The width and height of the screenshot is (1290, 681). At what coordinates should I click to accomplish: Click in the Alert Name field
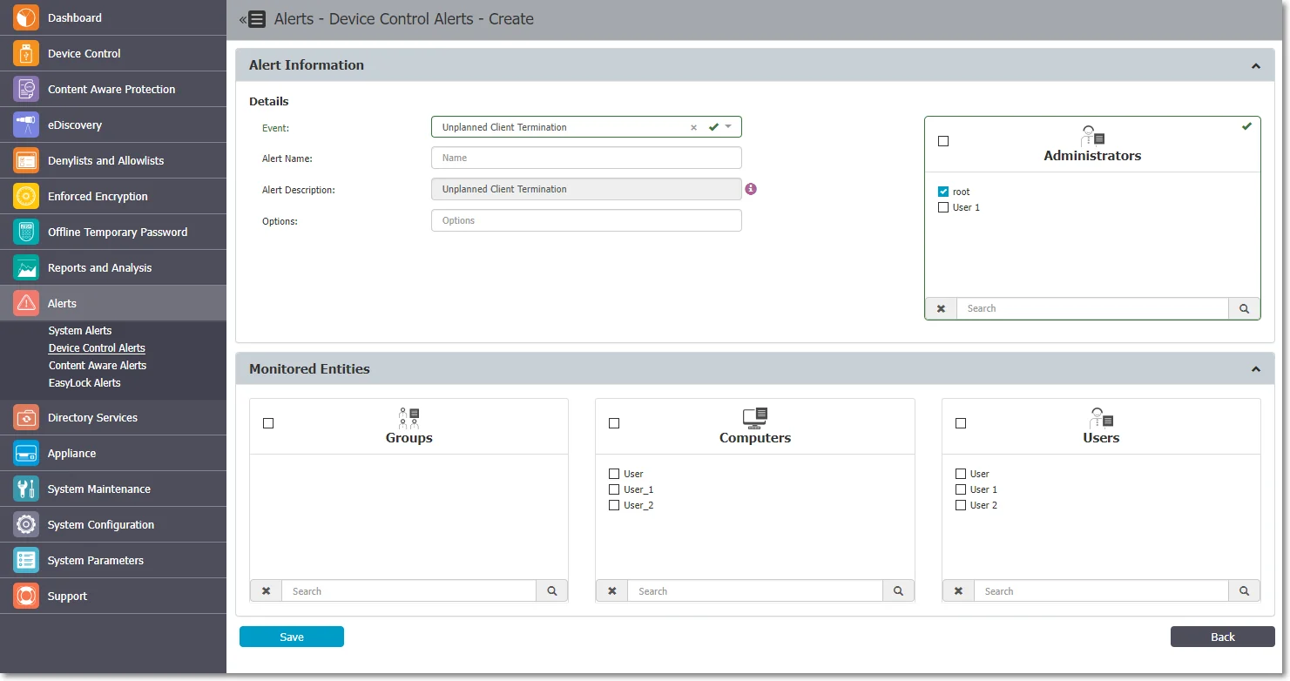pos(586,158)
